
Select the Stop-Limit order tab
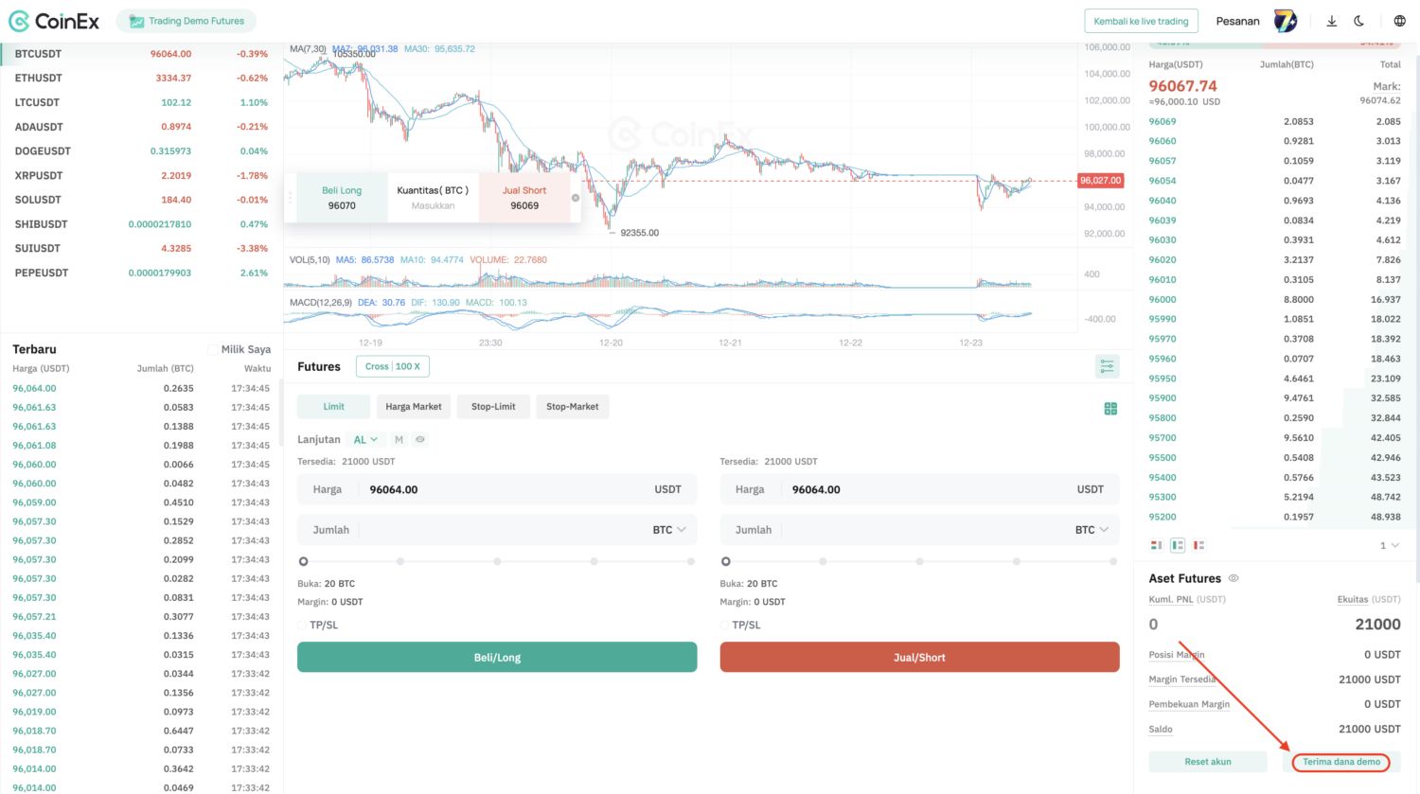point(493,407)
